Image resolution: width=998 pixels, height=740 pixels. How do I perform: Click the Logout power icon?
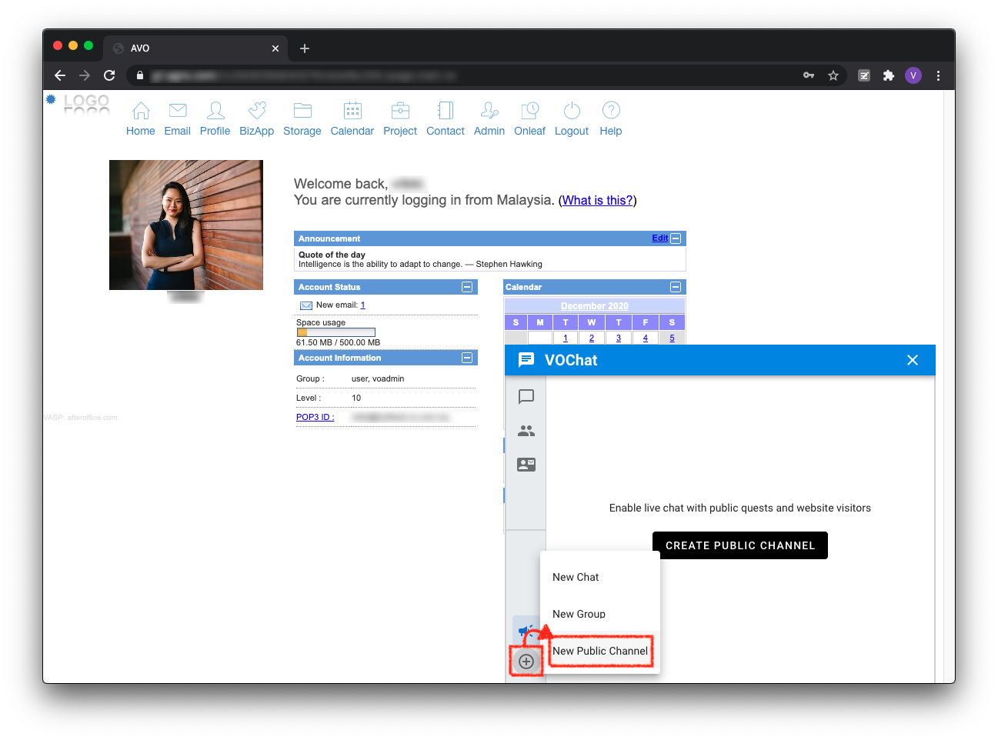click(x=572, y=111)
